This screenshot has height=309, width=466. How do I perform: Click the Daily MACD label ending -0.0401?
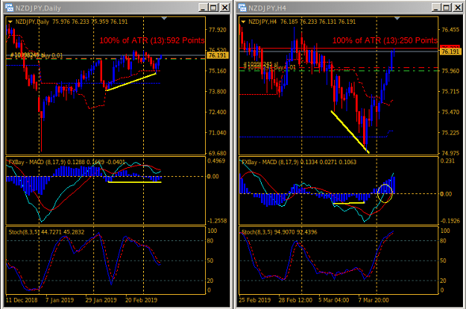coord(67,162)
